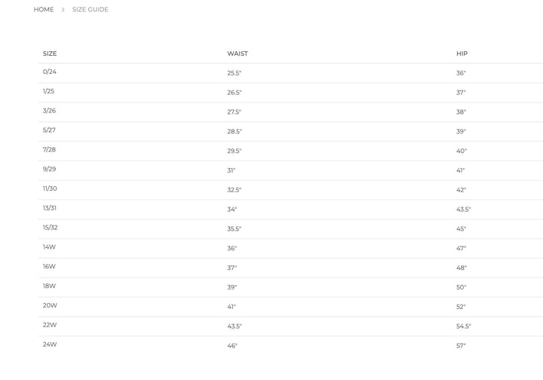Click the SIZE column header
Viewport: 543px width, 380px height.
(50, 54)
